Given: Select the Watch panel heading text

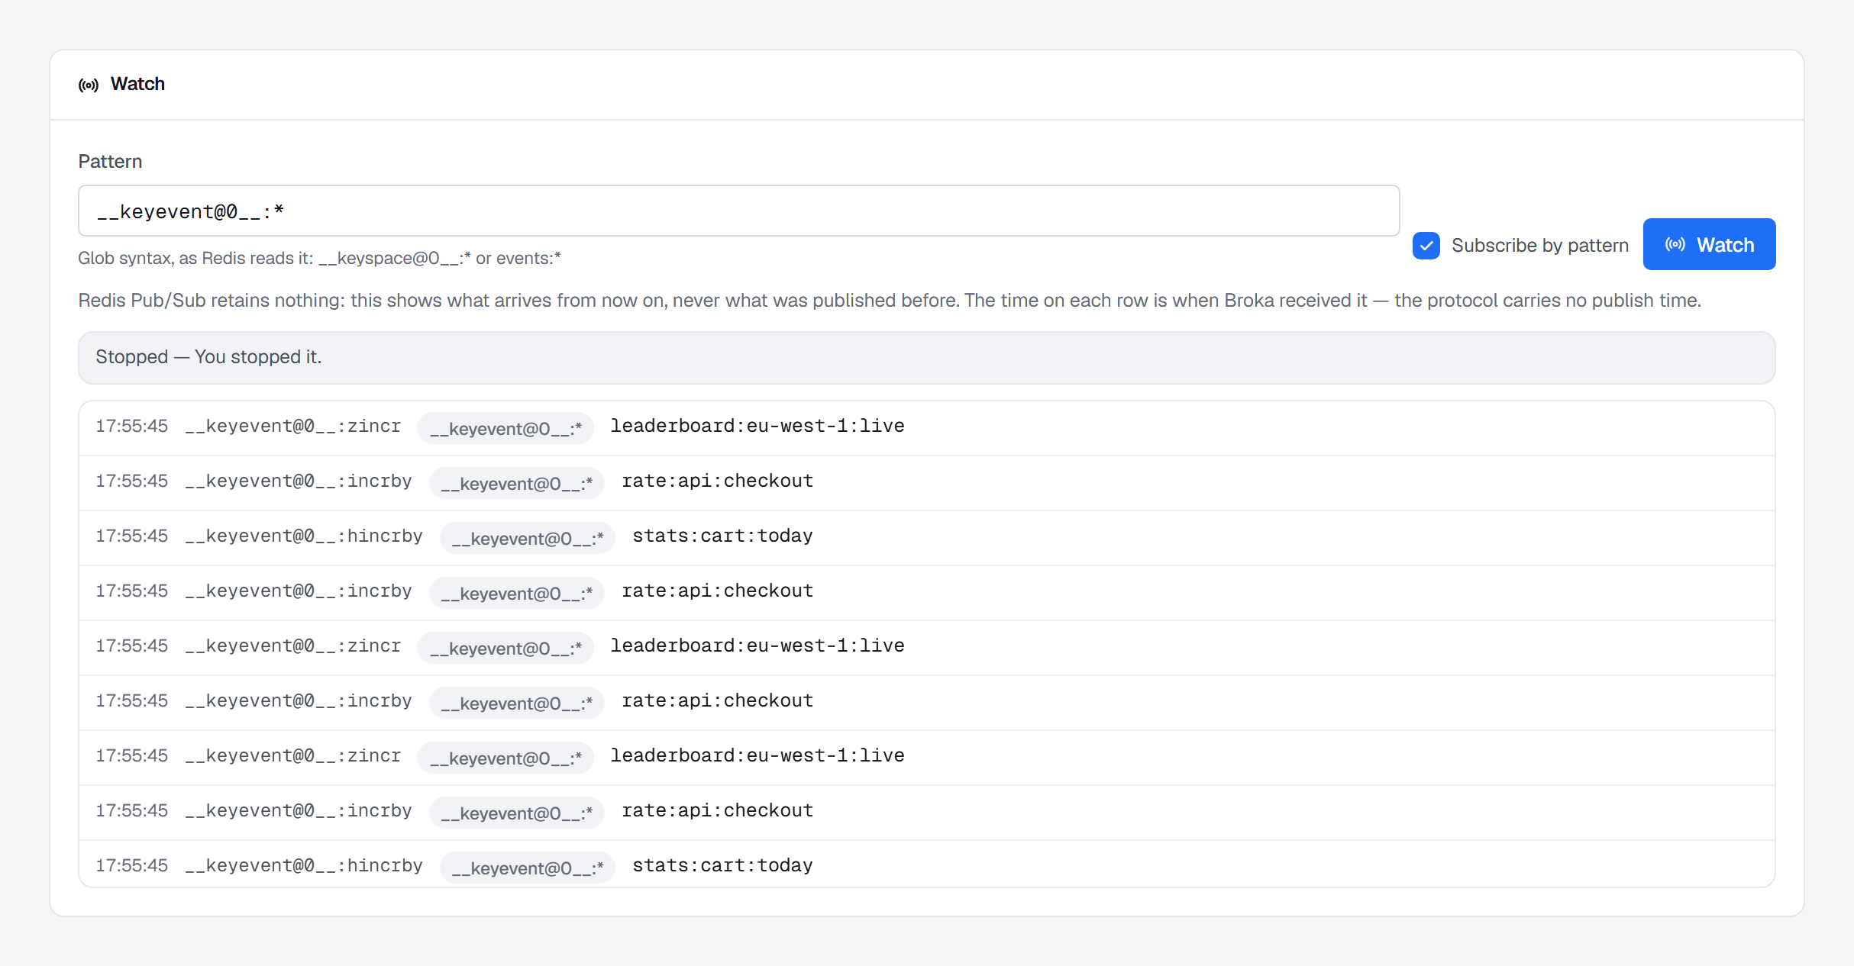Looking at the screenshot, I should click(x=137, y=84).
